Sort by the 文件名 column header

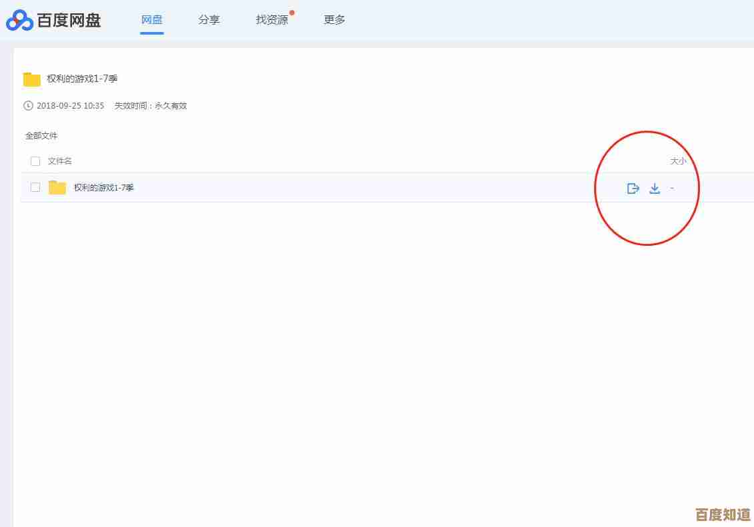[x=60, y=161]
